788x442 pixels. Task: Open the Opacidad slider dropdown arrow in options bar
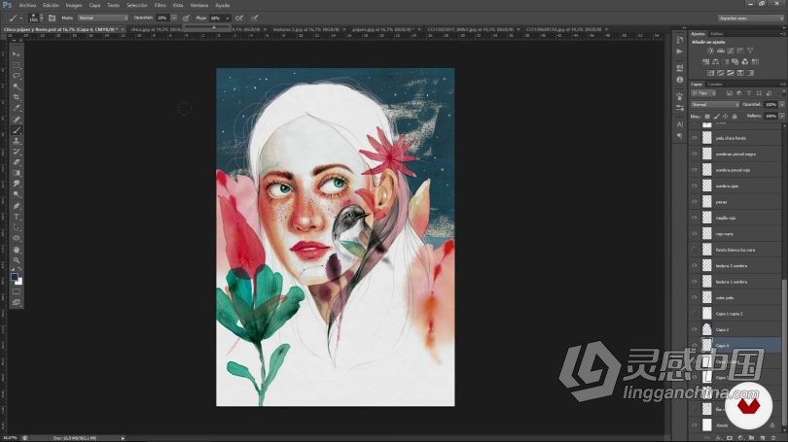coord(174,18)
